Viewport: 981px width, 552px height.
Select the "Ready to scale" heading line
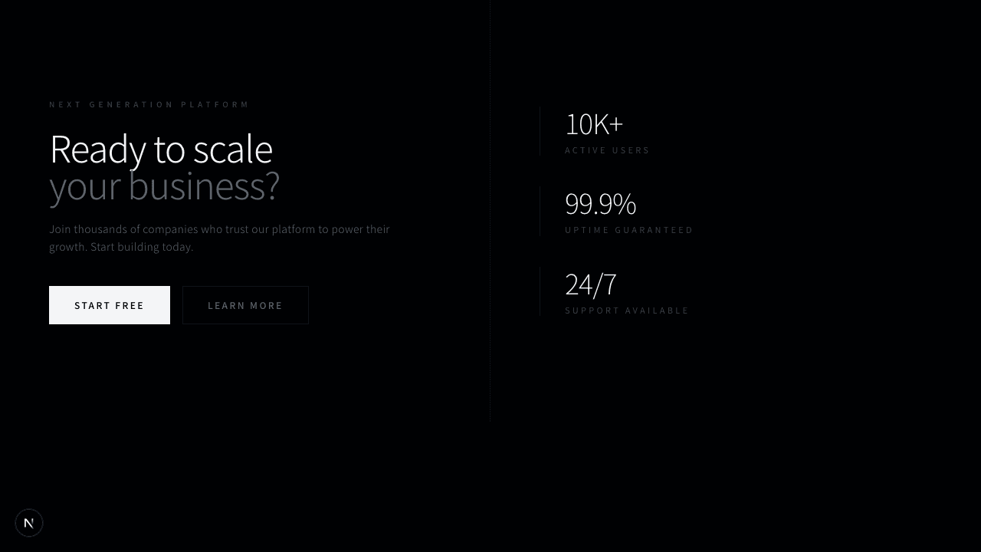(161, 149)
